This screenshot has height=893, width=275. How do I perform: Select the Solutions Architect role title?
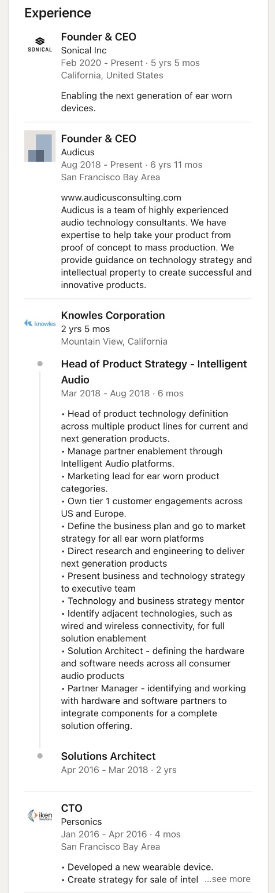[109, 756]
